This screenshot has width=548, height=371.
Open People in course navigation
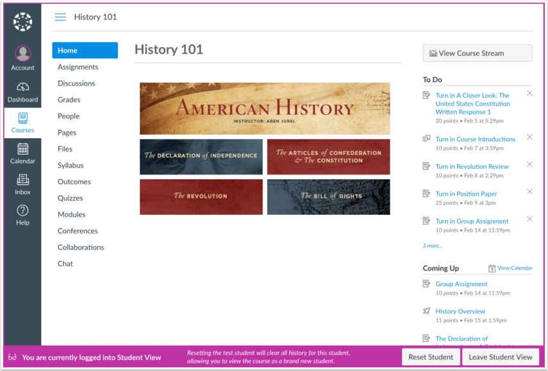click(69, 116)
